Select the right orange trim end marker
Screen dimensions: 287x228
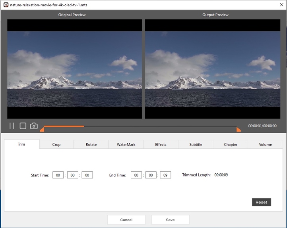tap(239, 129)
